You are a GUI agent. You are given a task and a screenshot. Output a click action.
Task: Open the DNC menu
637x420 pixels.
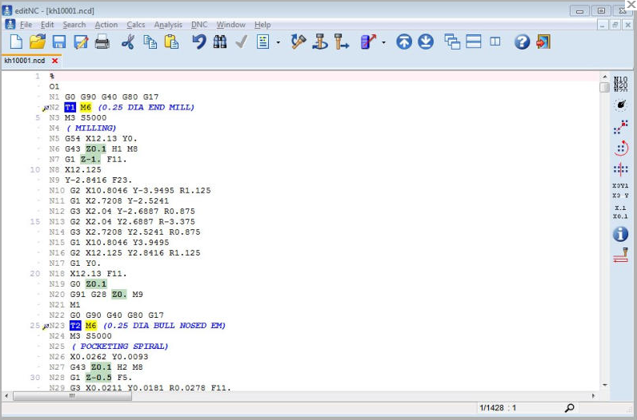coord(198,25)
